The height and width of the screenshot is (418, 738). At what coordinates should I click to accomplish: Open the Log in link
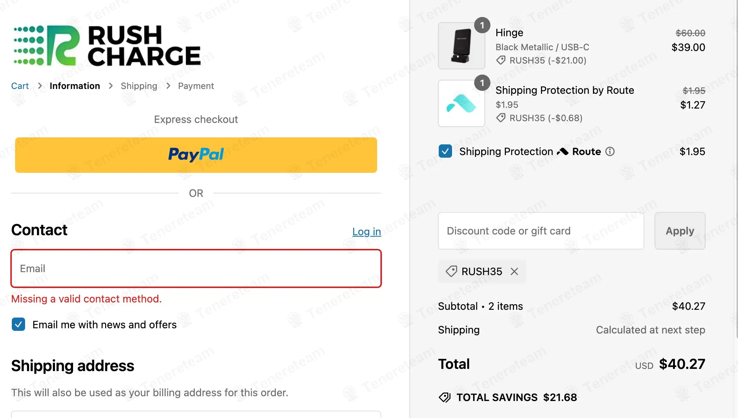(x=366, y=232)
